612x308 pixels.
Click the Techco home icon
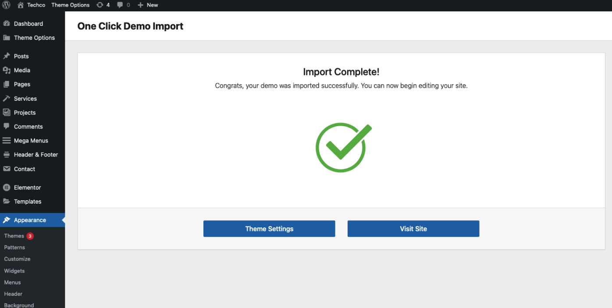pyautogui.click(x=21, y=5)
